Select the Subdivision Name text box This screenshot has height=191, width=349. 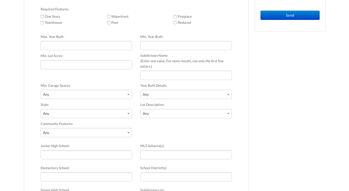tap(186, 75)
